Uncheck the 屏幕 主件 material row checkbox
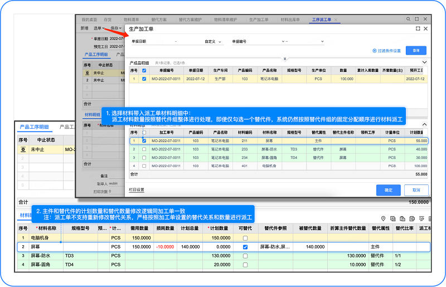This screenshot has width=446, height=287. pos(144,141)
